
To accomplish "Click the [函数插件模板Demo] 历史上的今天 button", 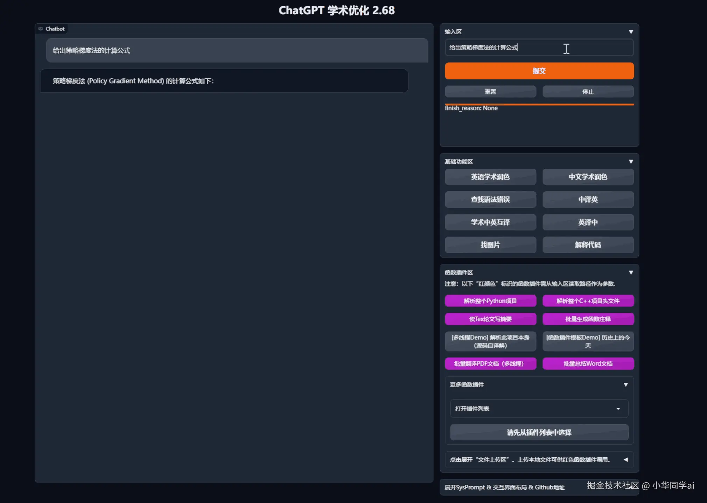I will coord(588,341).
